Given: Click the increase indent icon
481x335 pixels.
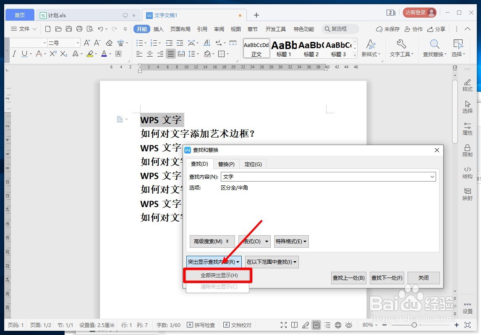Looking at the screenshot, I should coord(180,43).
